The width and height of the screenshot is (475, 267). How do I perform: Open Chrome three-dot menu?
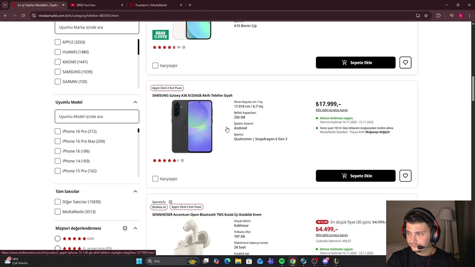point(469,16)
